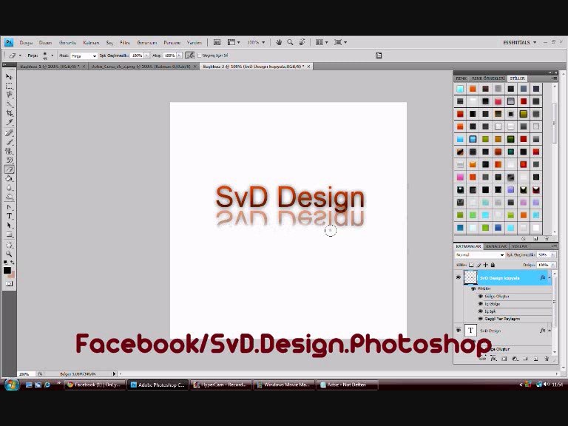
Task: Select the Type tool
Action: click(9, 216)
